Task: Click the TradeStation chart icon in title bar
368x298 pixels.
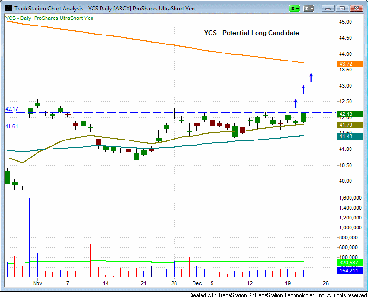Action: 7,8
